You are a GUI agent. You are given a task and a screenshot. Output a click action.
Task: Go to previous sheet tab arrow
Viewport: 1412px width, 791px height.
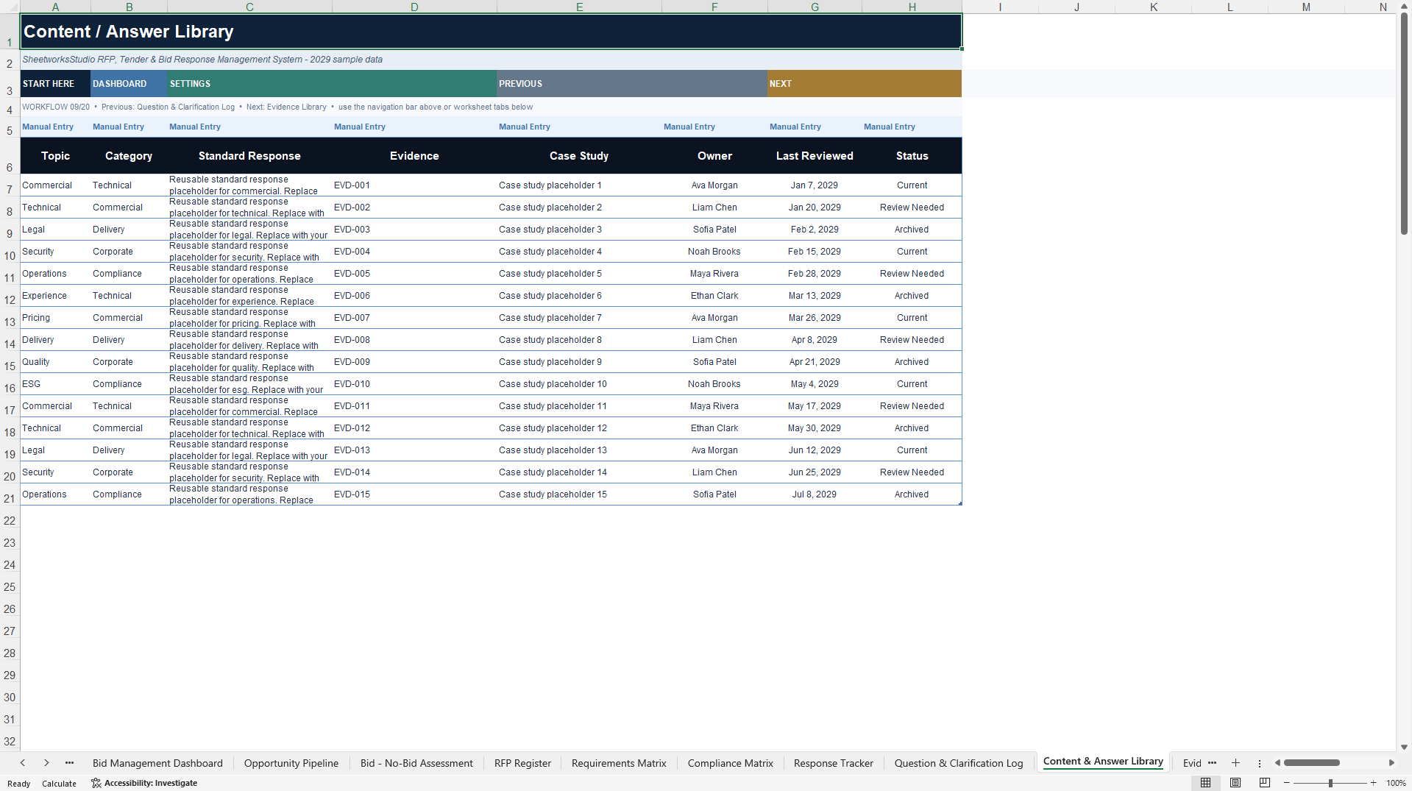(x=23, y=763)
